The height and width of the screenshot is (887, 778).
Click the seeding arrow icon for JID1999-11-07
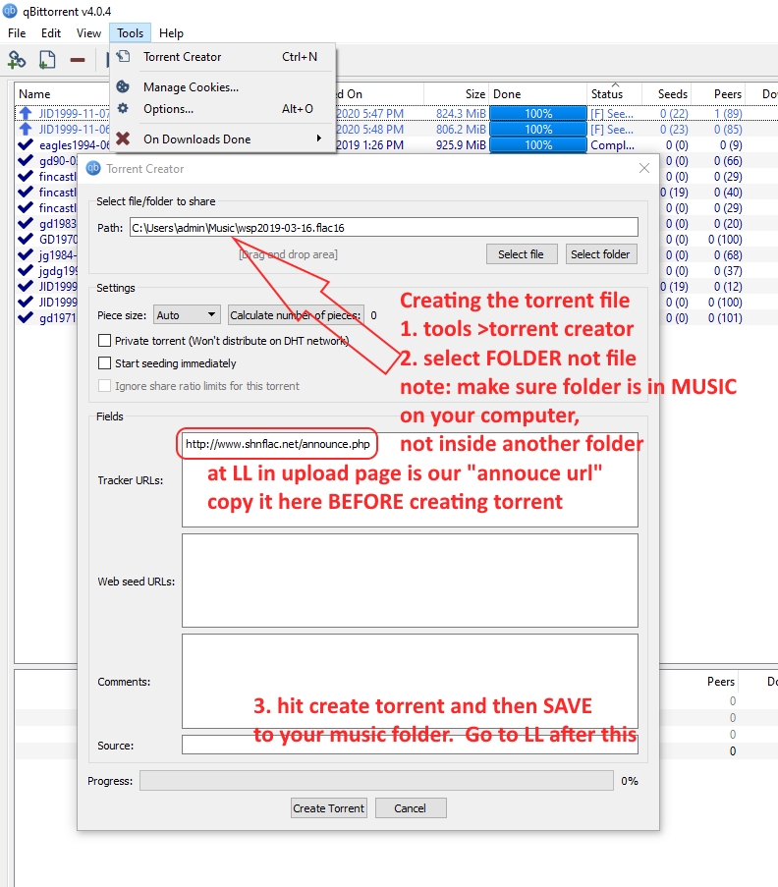(26, 113)
